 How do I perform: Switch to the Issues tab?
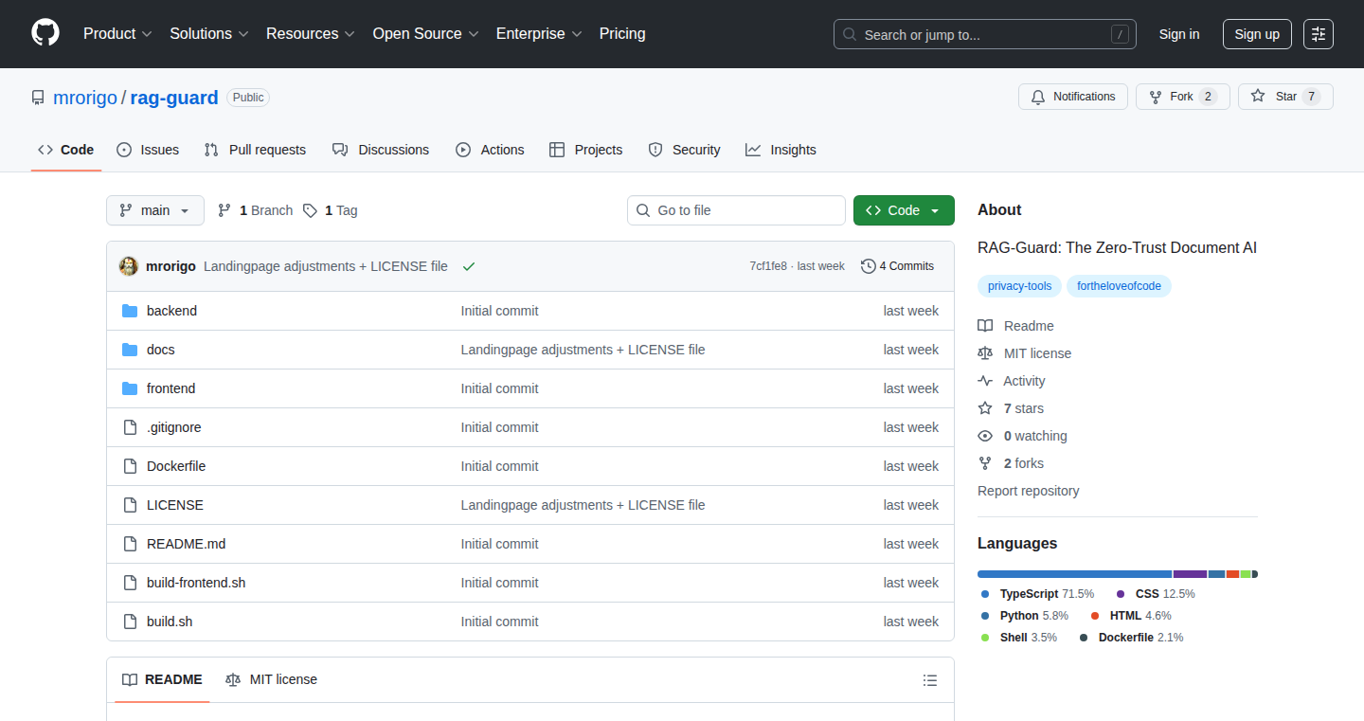148,150
